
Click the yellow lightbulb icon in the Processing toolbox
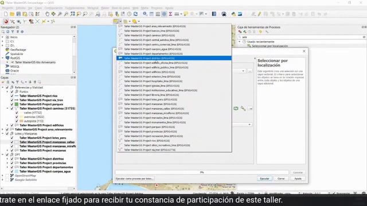(260, 32)
